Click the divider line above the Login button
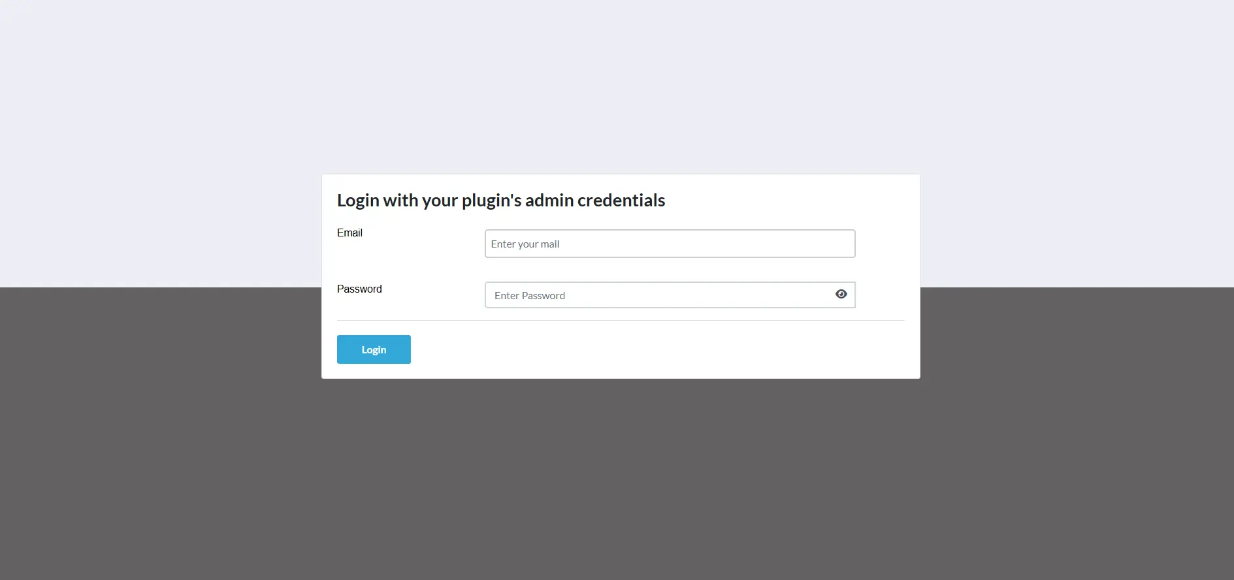The image size is (1234, 580). coord(620,319)
